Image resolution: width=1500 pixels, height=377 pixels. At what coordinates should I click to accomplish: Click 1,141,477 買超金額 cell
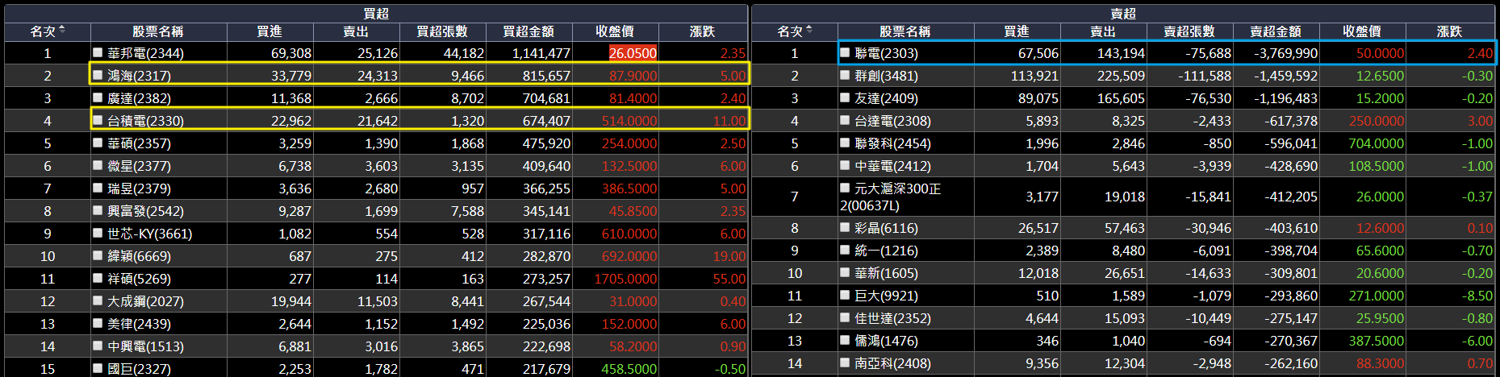pos(541,53)
